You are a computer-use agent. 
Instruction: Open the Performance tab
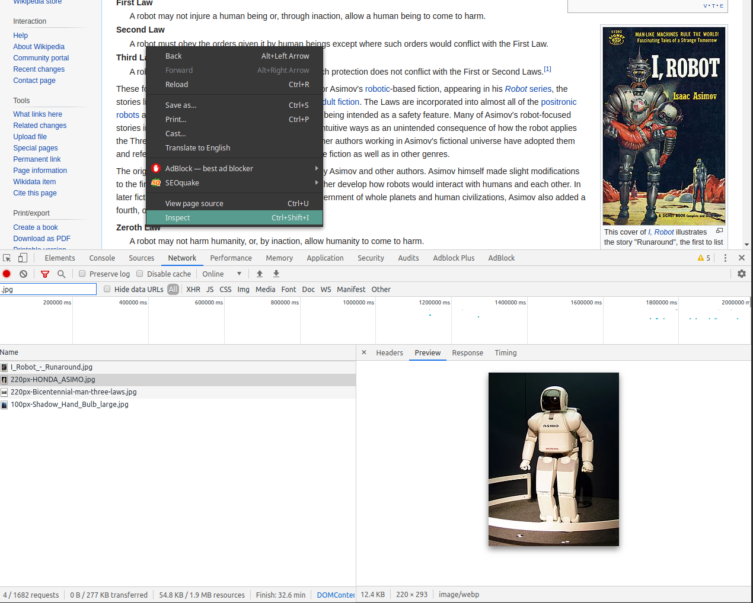(231, 258)
